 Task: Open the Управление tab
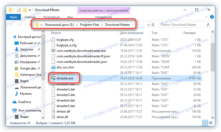click(103, 17)
